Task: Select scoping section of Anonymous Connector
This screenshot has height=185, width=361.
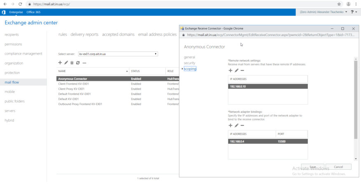Action: pos(190,69)
